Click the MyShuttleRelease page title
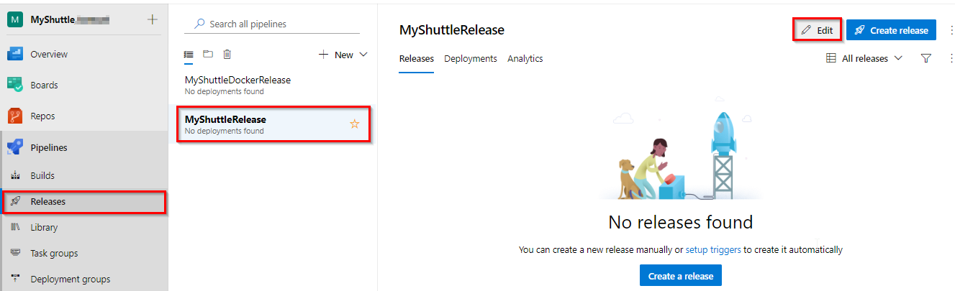The width and height of the screenshot is (955, 291). pos(452,30)
